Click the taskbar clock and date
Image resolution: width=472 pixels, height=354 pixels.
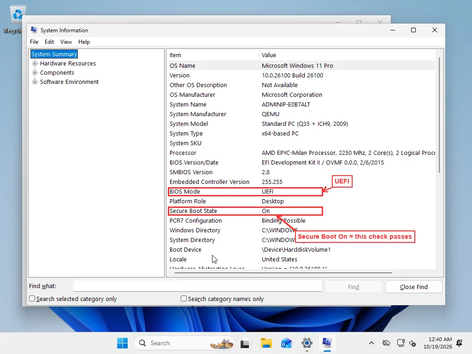[438, 343]
